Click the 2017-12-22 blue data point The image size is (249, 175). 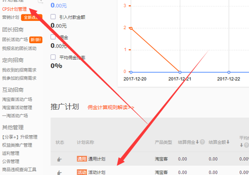tap(229, 72)
